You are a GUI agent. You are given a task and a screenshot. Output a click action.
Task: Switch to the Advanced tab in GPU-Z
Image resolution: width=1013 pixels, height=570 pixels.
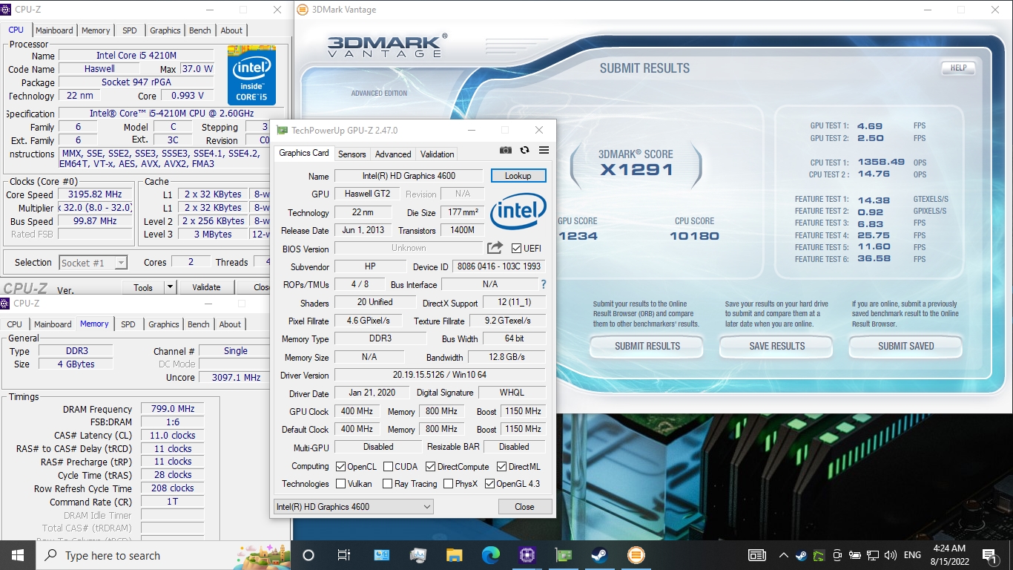pyautogui.click(x=393, y=154)
